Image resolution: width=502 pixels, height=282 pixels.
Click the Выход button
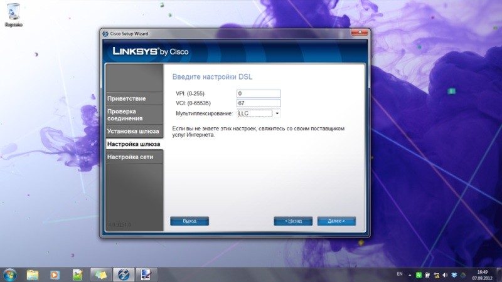pyautogui.click(x=190, y=221)
